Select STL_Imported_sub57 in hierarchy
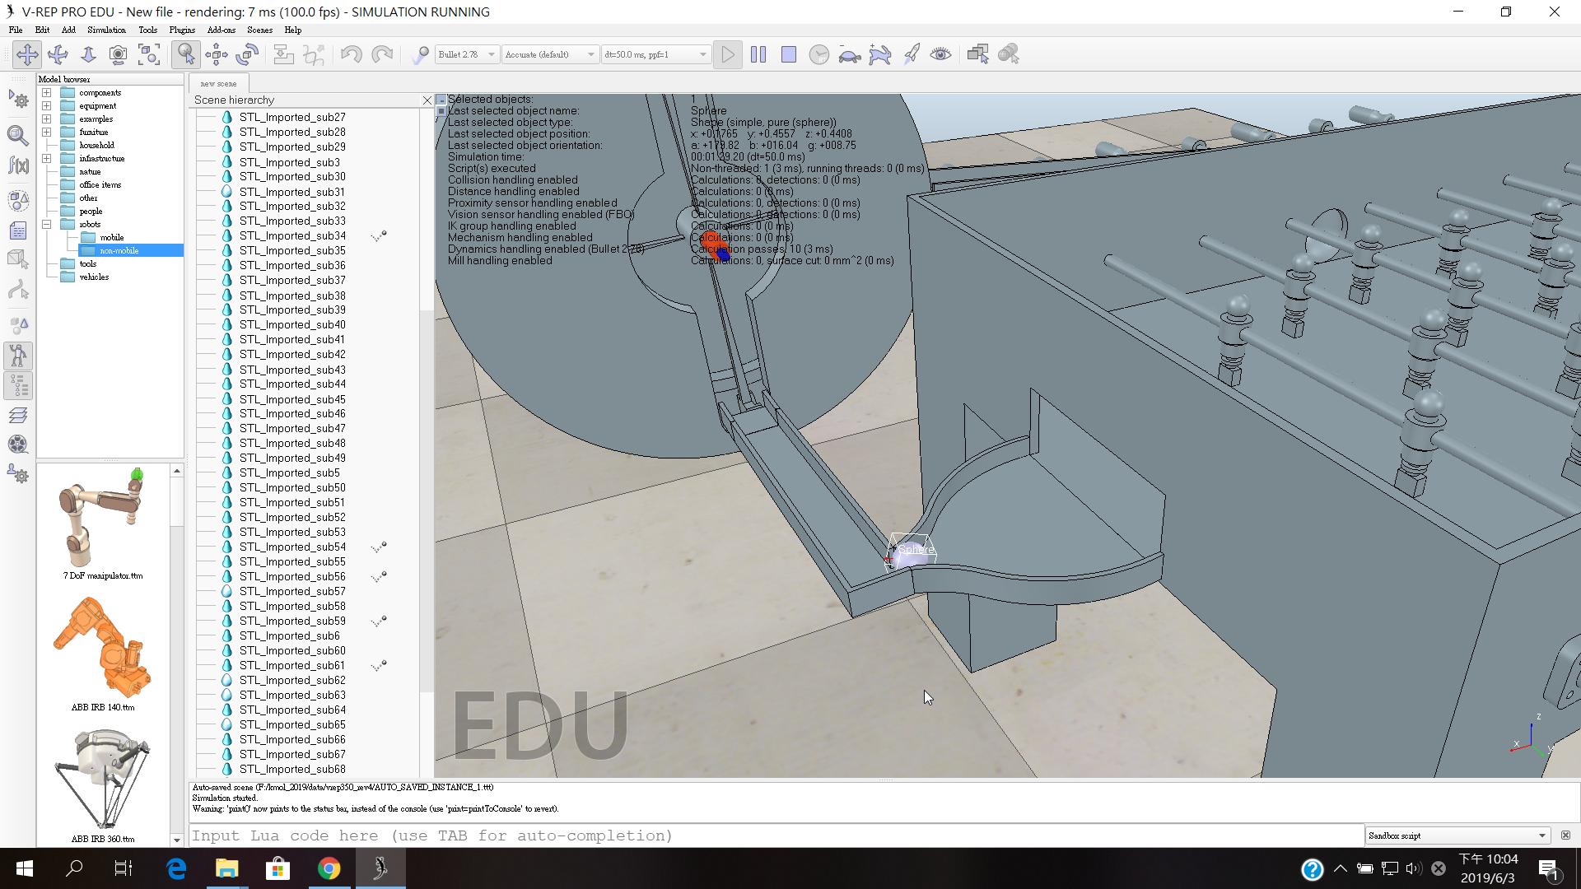Image resolution: width=1581 pixels, height=889 pixels. [292, 591]
